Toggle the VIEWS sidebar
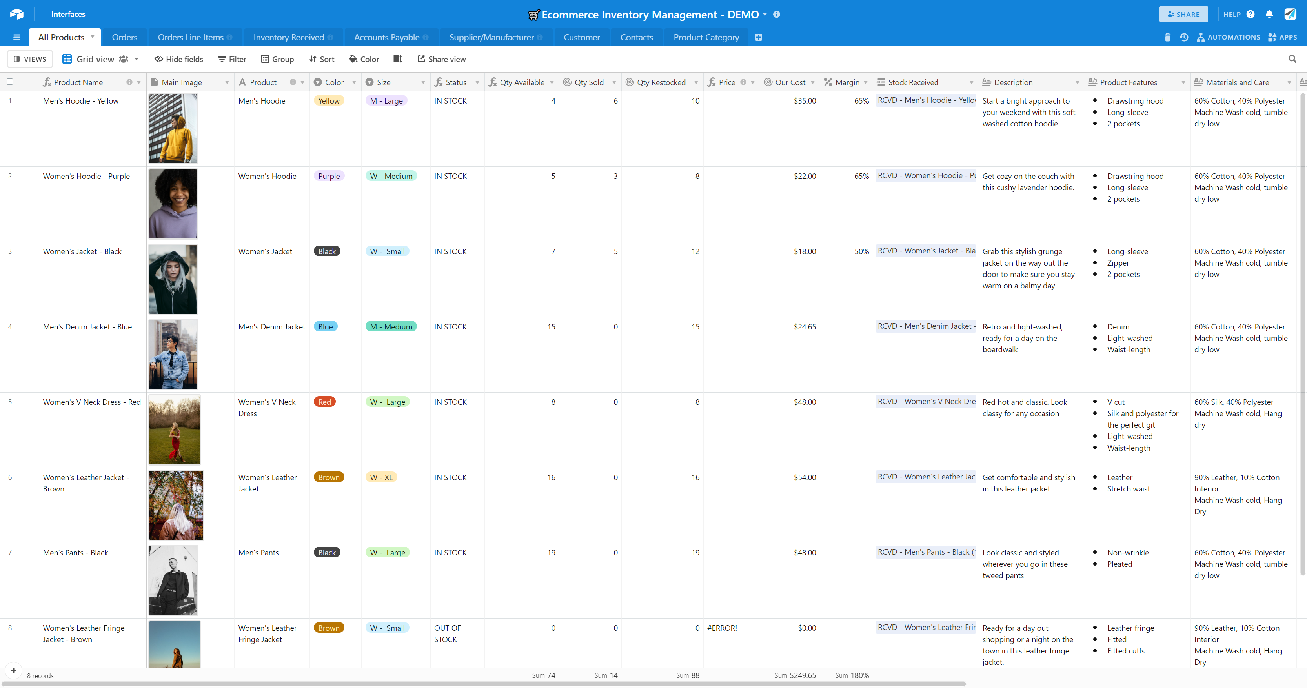 pos(29,59)
